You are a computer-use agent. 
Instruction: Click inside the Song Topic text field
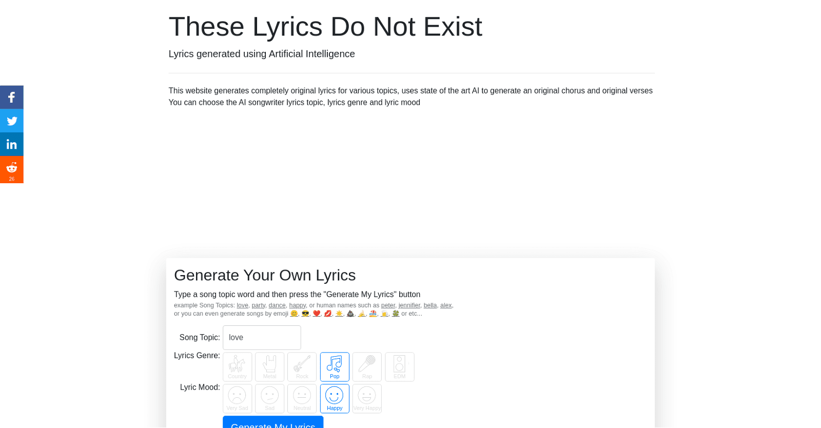click(262, 337)
